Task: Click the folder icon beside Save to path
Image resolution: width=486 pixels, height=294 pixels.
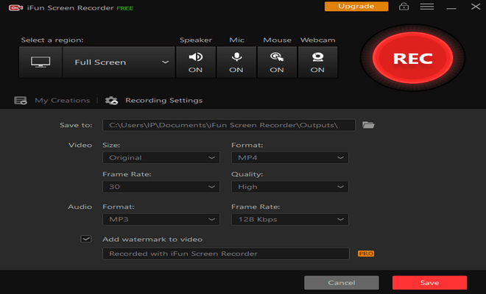Action: click(368, 125)
